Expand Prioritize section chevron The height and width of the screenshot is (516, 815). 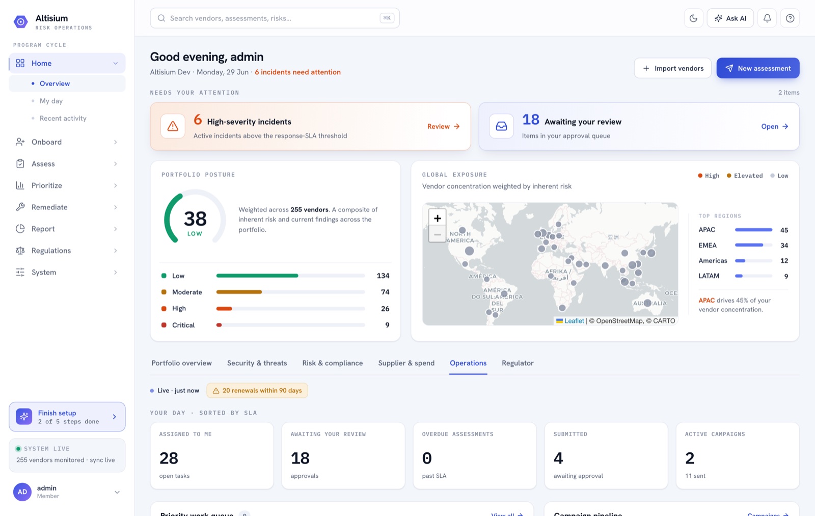click(116, 185)
